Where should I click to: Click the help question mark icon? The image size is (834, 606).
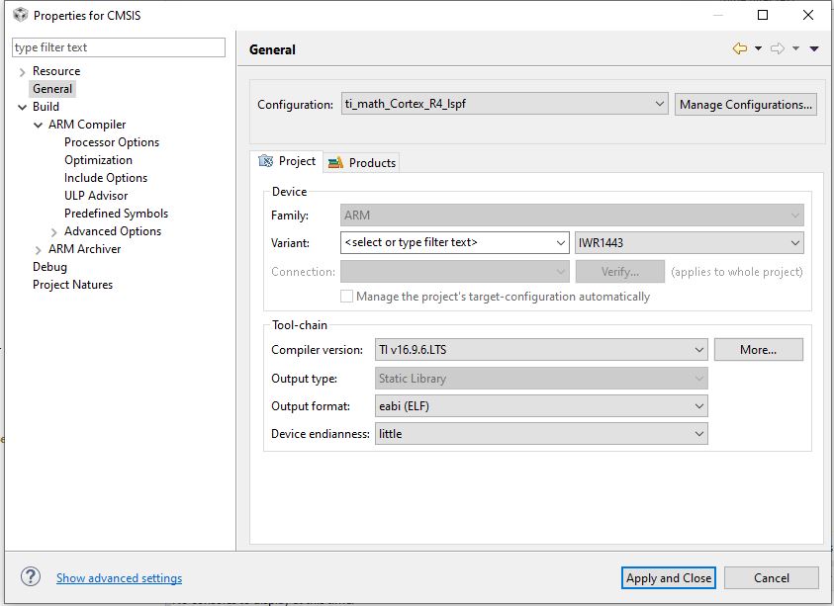(31, 576)
